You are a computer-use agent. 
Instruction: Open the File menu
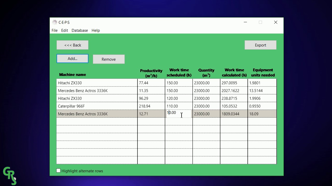coord(54,30)
